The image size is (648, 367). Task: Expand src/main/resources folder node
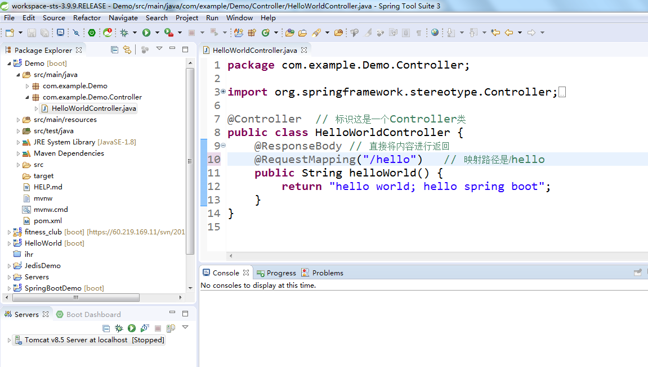(18, 120)
